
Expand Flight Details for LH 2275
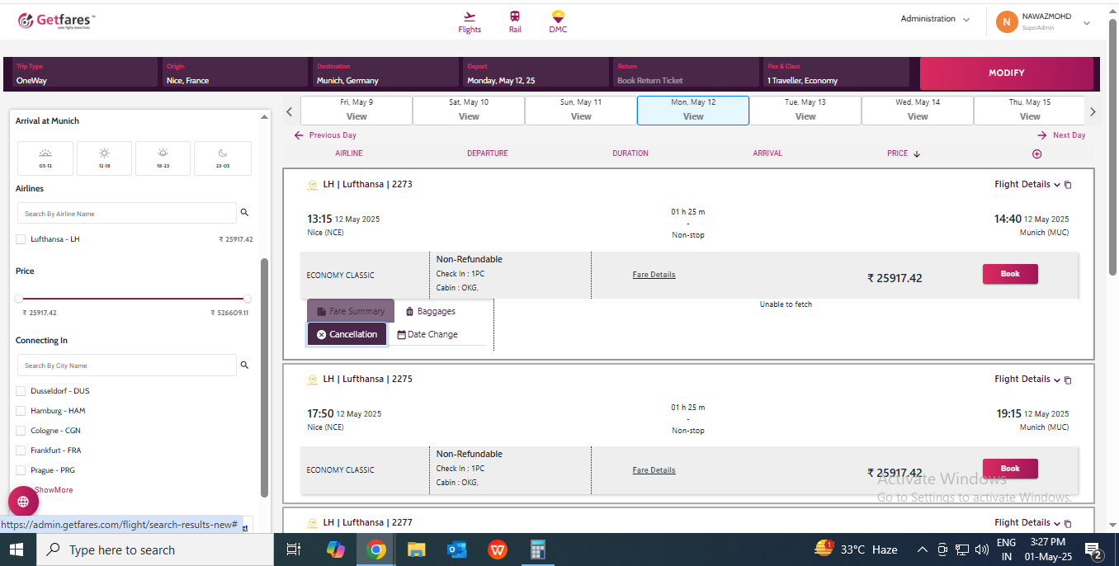pos(1027,380)
